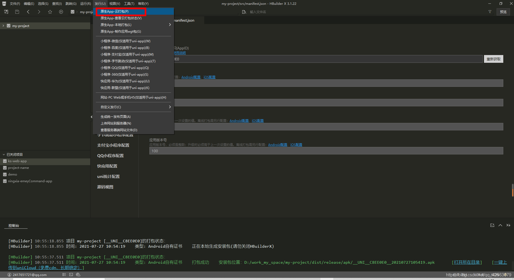Viewport: 514px width, 280px height.
Task: Open the iOS配置 link under 应用版本号
Action: tap(296, 145)
